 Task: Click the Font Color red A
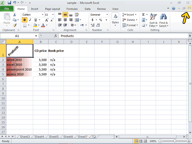pos(43,25)
